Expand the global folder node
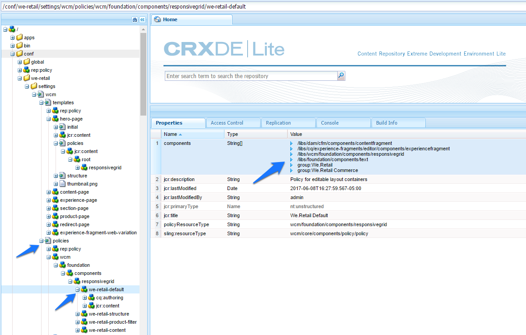The width and height of the screenshot is (526, 335). coord(20,62)
